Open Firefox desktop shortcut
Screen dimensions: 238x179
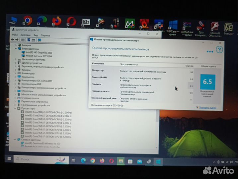pos(57,21)
